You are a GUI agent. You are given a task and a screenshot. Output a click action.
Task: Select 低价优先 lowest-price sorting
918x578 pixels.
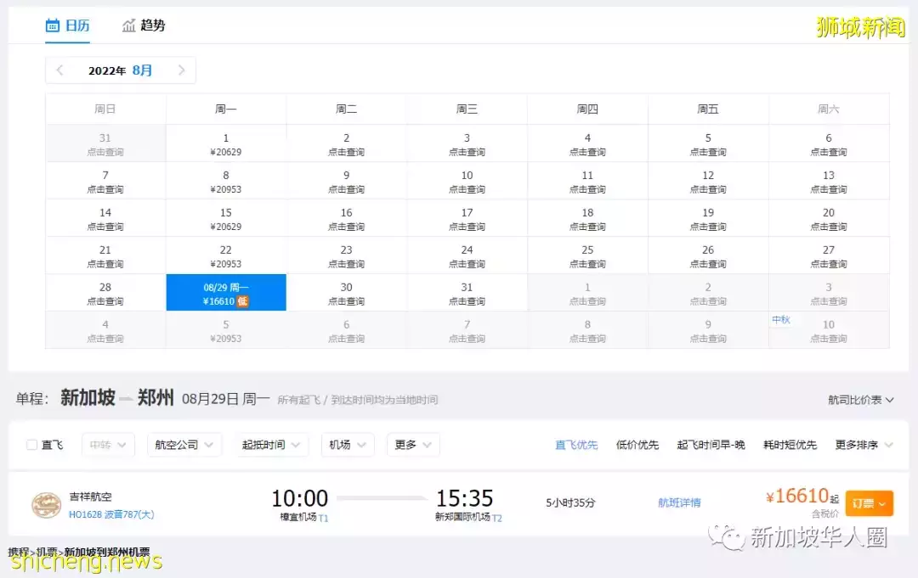(x=637, y=444)
